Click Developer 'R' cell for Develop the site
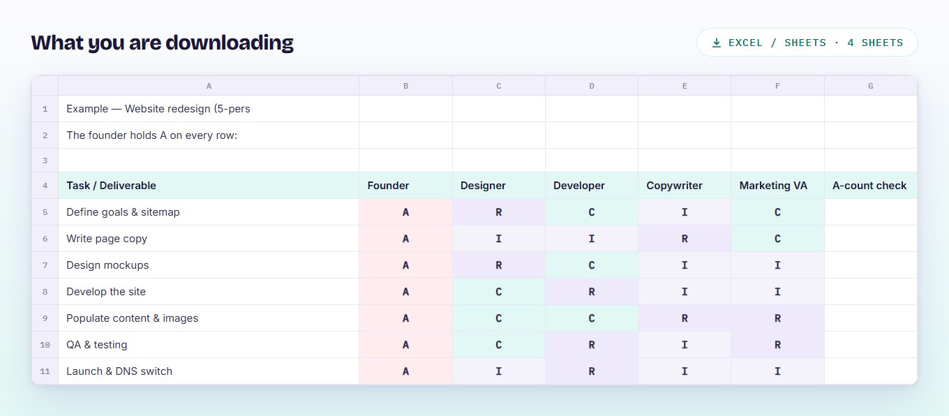Viewport: 949px width, 416px height. pyautogui.click(x=592, y=292)
